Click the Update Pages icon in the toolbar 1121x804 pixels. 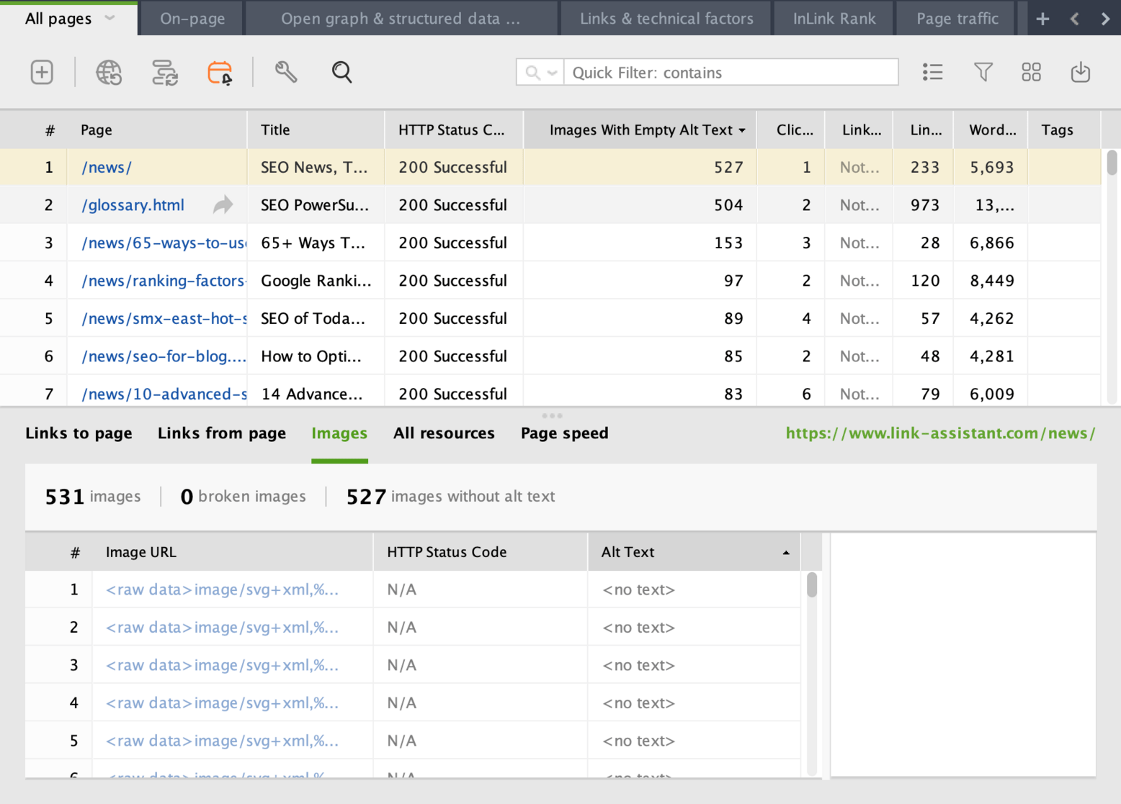[164, 72]
